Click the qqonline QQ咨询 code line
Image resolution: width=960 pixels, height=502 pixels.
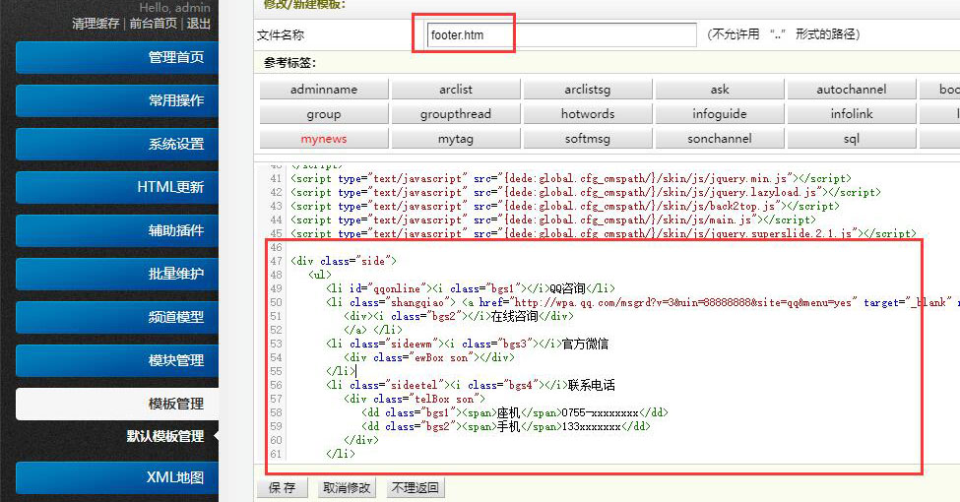pyautogui.click(x=471, y=288)
